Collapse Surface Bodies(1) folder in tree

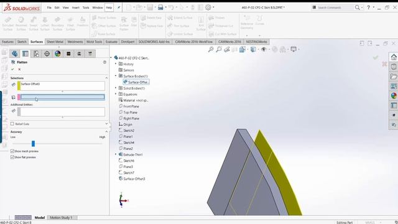click(x=116, y=76)
